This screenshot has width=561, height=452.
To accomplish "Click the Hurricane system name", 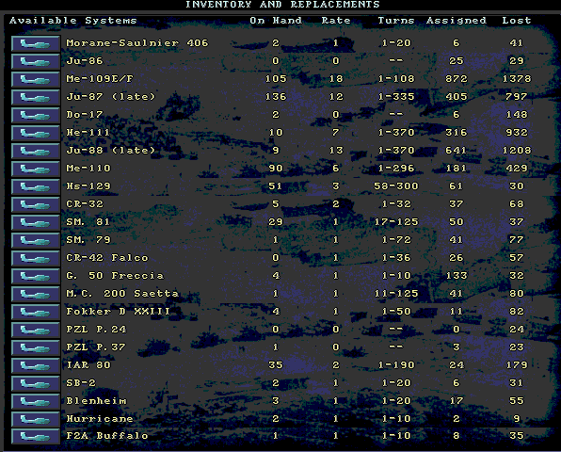I will point(100,419).
